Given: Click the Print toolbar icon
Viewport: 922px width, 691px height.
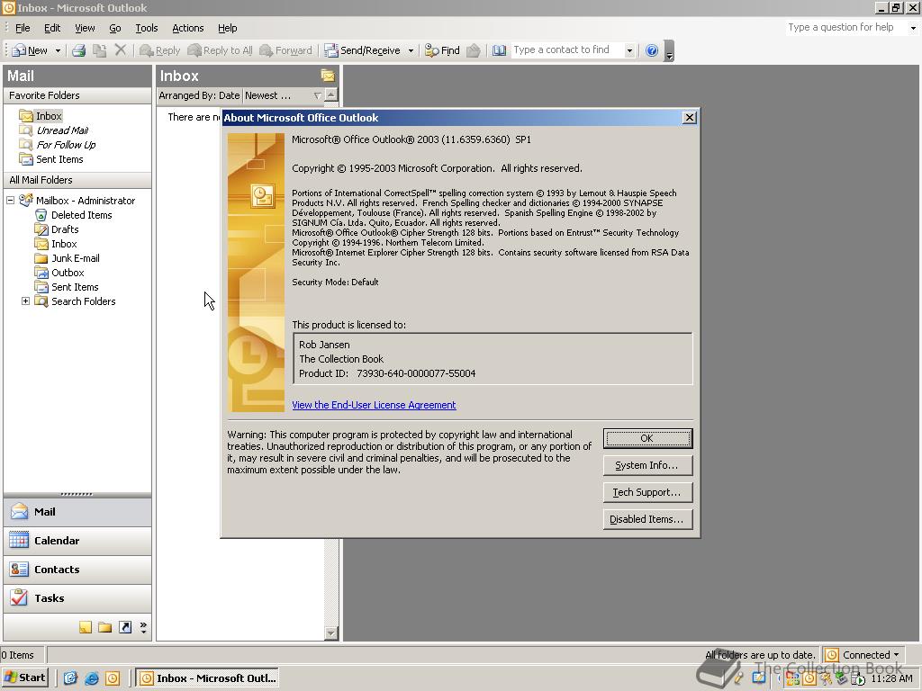Looking at the screenshot, I should pos(79,50).
